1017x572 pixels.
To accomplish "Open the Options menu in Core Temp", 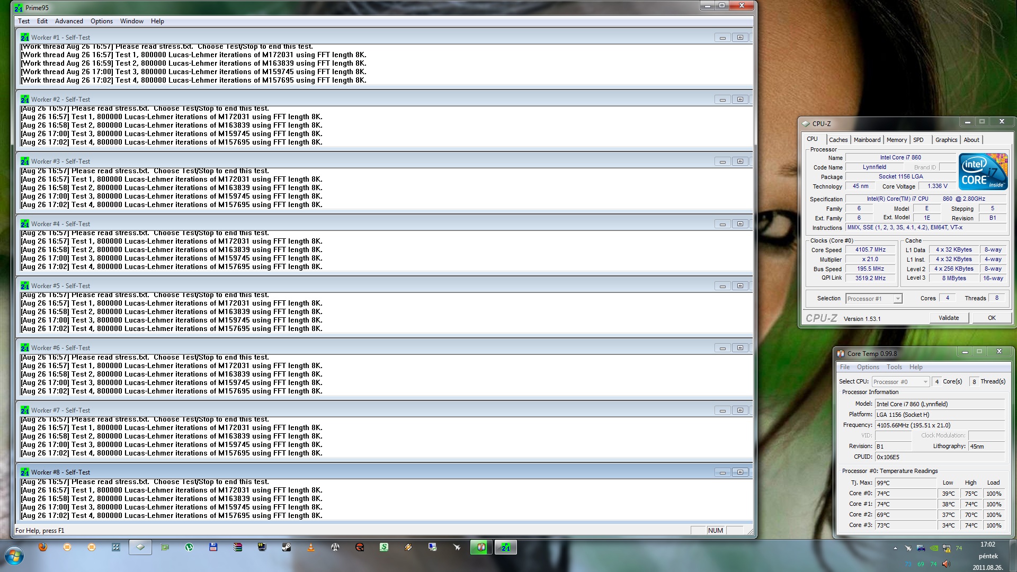I will coord(868,367).
